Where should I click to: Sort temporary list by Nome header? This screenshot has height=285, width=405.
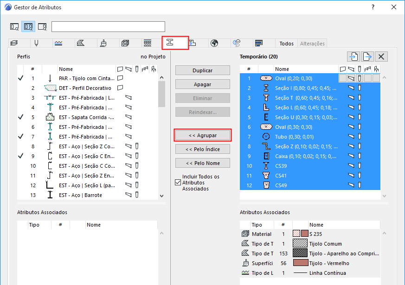[306, 69]
